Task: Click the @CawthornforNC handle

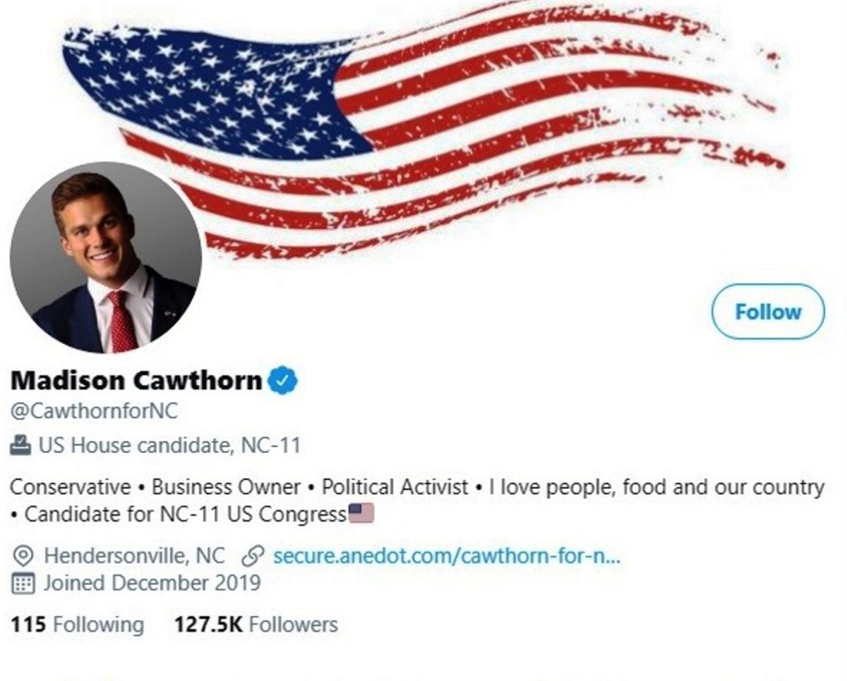Action: pos(94,410)
